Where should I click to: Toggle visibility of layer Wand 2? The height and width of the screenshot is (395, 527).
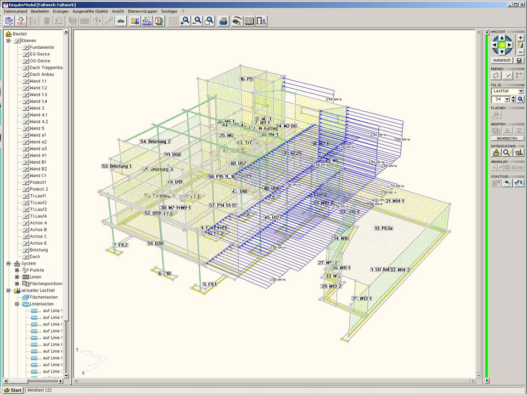pos(25,108)
